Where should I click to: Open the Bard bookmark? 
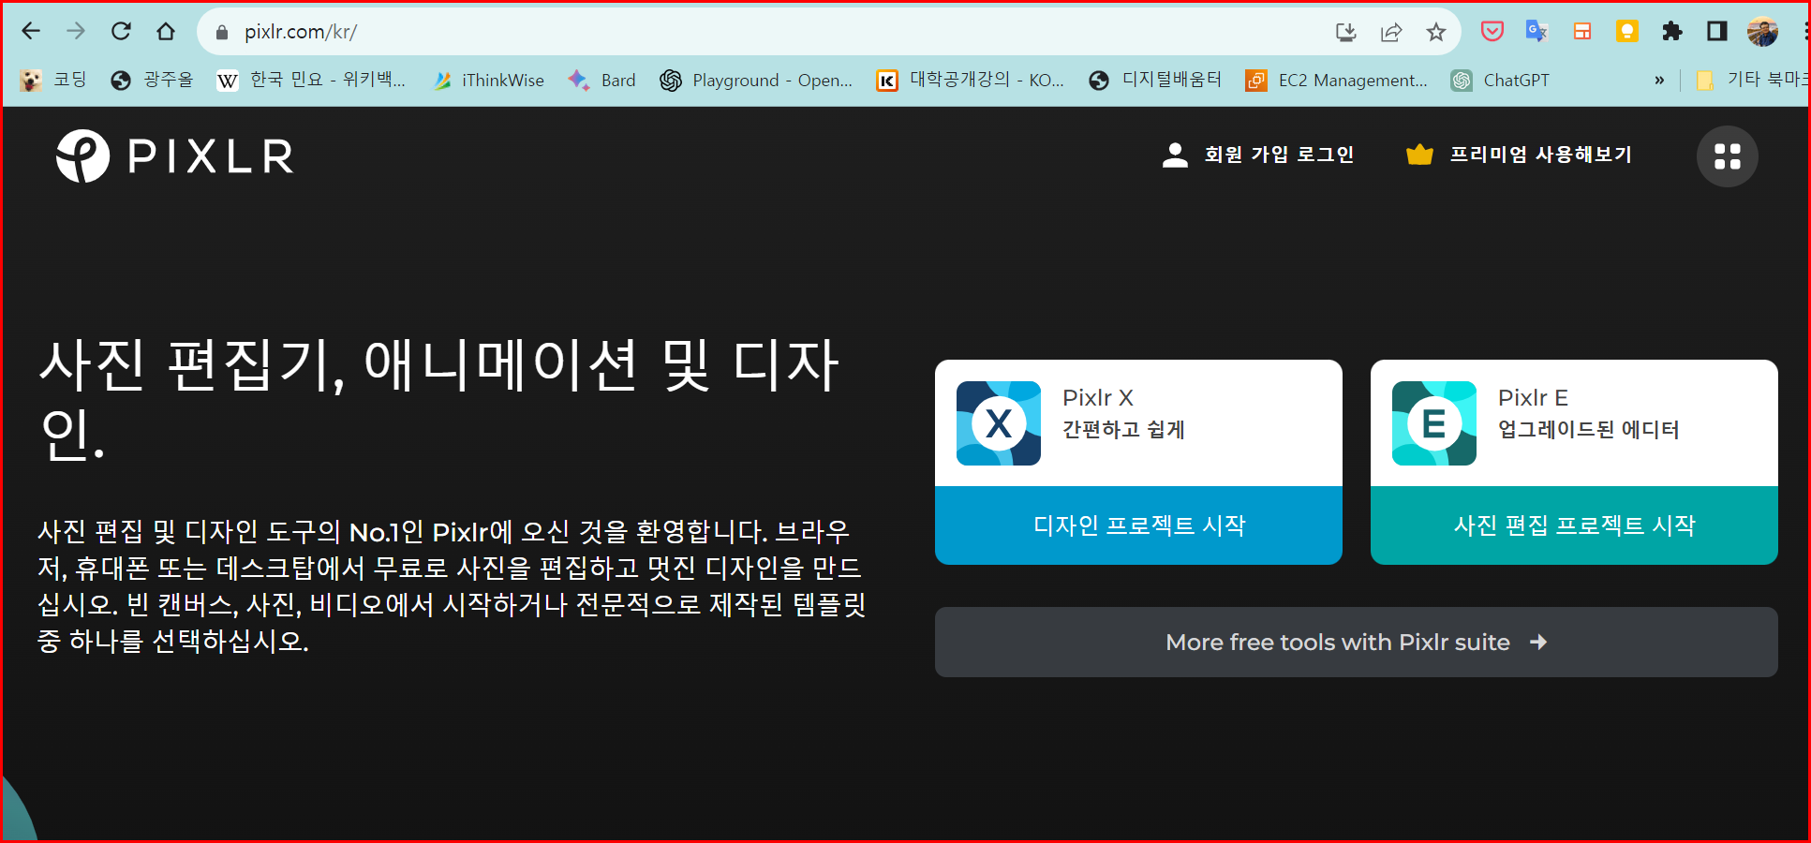[x=601, y=81]
